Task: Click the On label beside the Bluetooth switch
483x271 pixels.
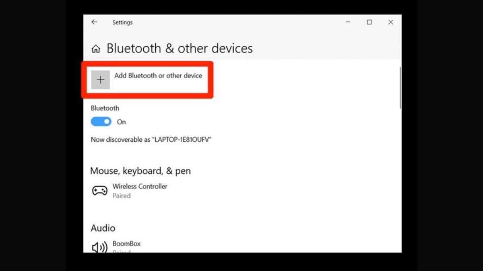Action: point(121,122)
